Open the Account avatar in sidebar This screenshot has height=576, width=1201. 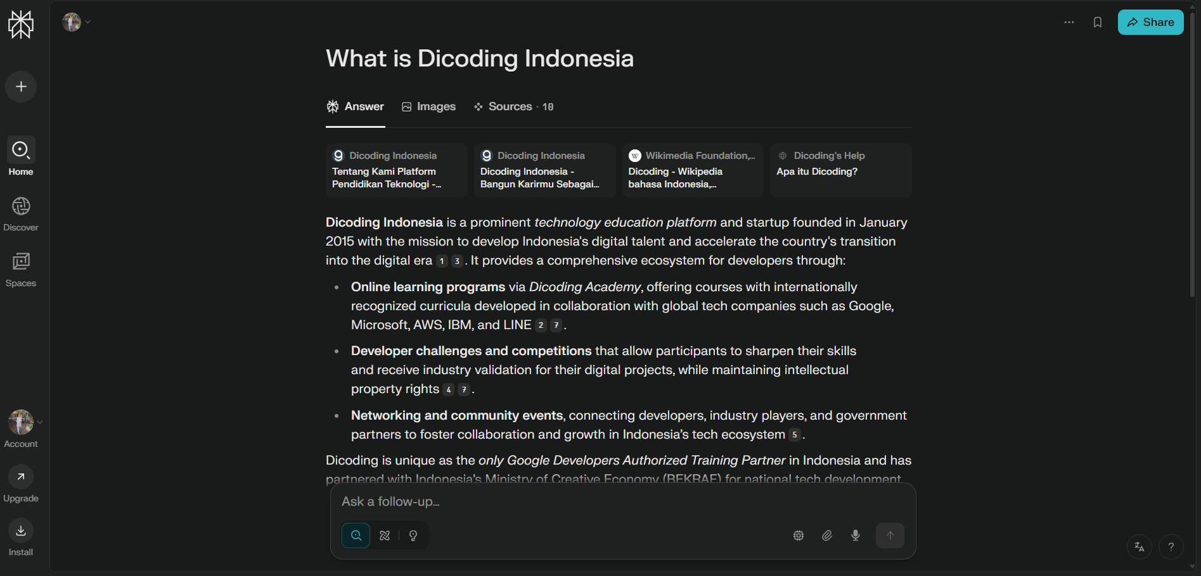click(x=21, y=422)
